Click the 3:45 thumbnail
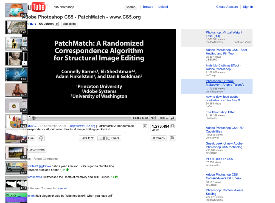Image resolution: width=275 pixels, height=203 pixels. tap(16, 28)
